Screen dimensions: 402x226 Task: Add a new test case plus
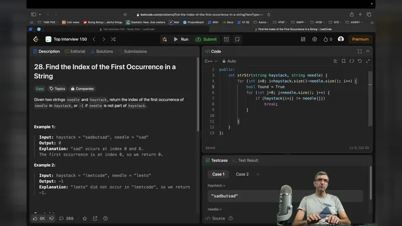(258, 175)
